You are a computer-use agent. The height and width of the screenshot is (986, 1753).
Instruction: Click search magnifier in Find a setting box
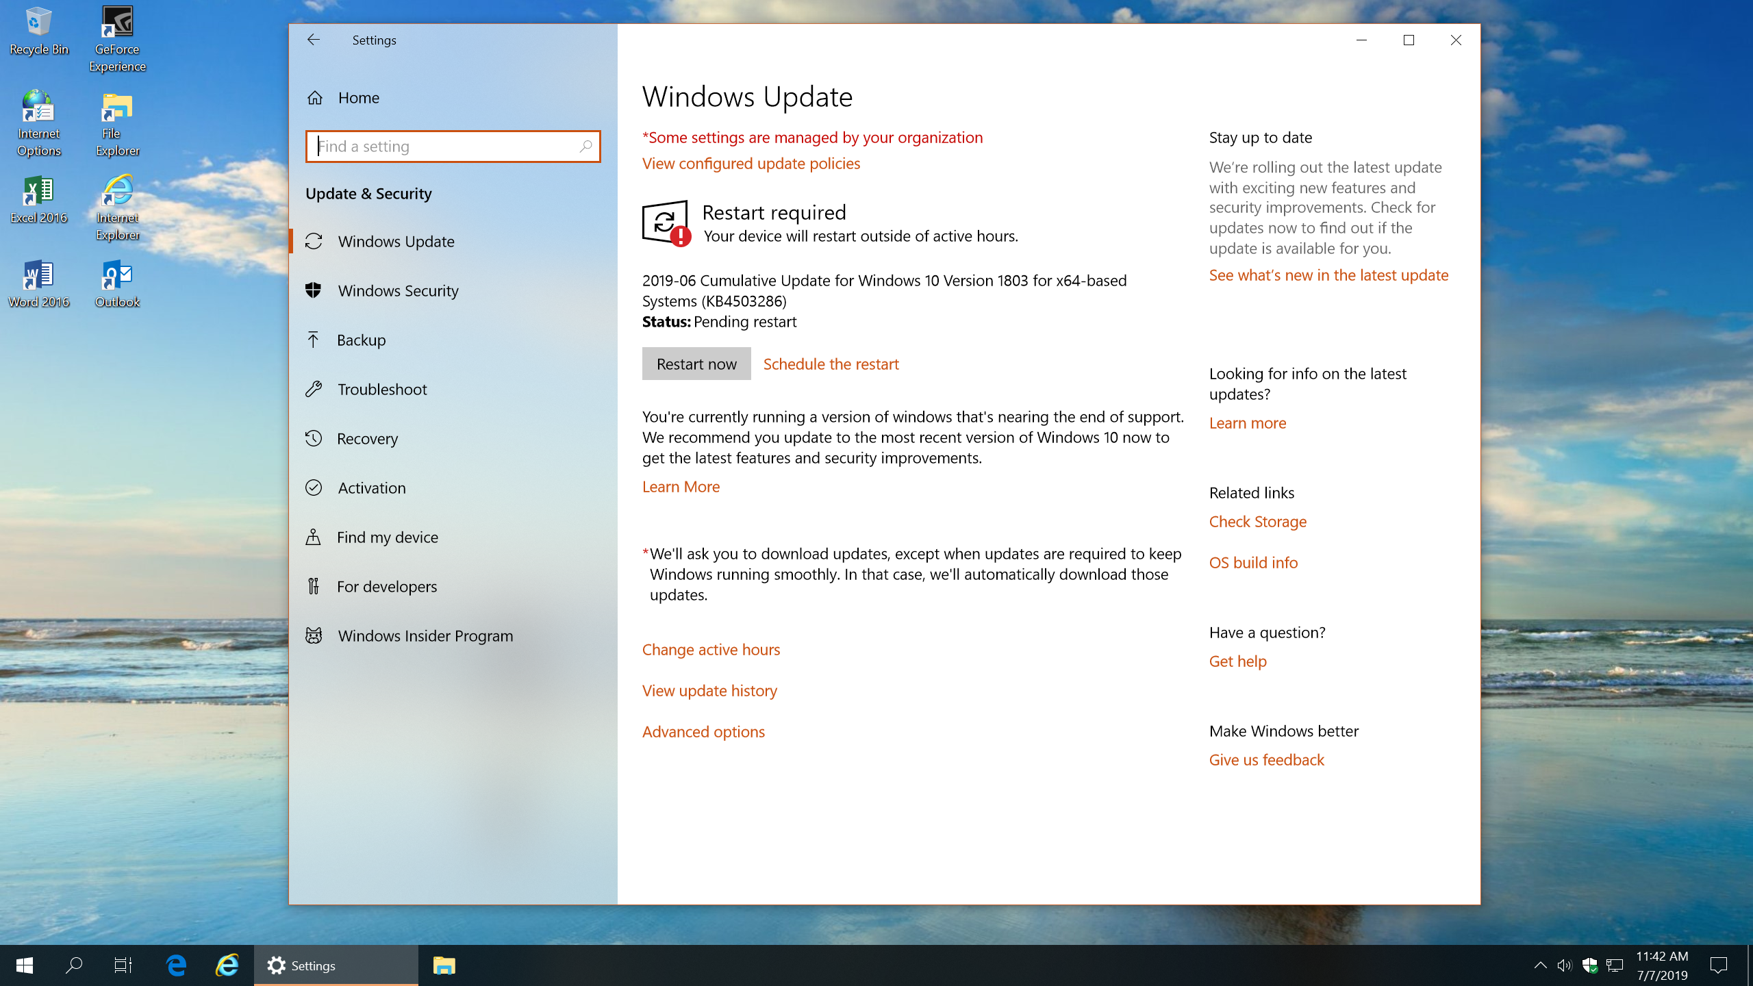(x=585, y=146)
